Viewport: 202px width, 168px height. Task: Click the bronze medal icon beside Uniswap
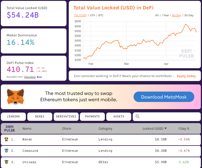pyautogui.click(x=6, y=162)
